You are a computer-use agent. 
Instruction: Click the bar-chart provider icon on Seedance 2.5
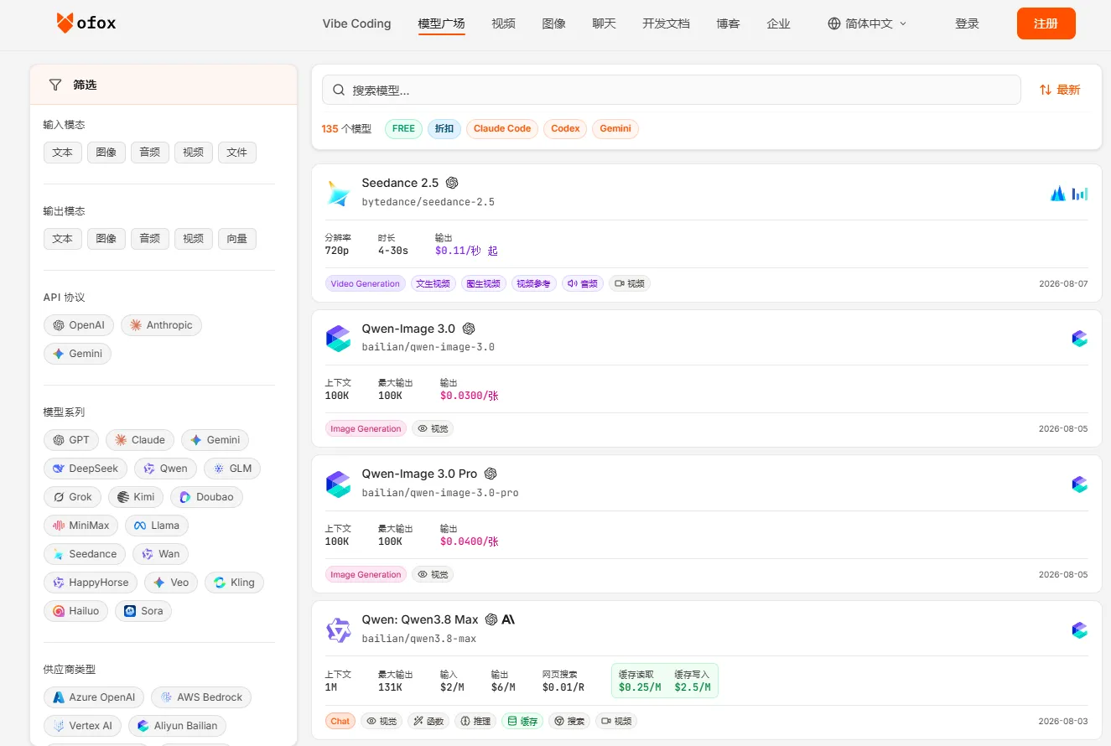(x=1080, y=194)
